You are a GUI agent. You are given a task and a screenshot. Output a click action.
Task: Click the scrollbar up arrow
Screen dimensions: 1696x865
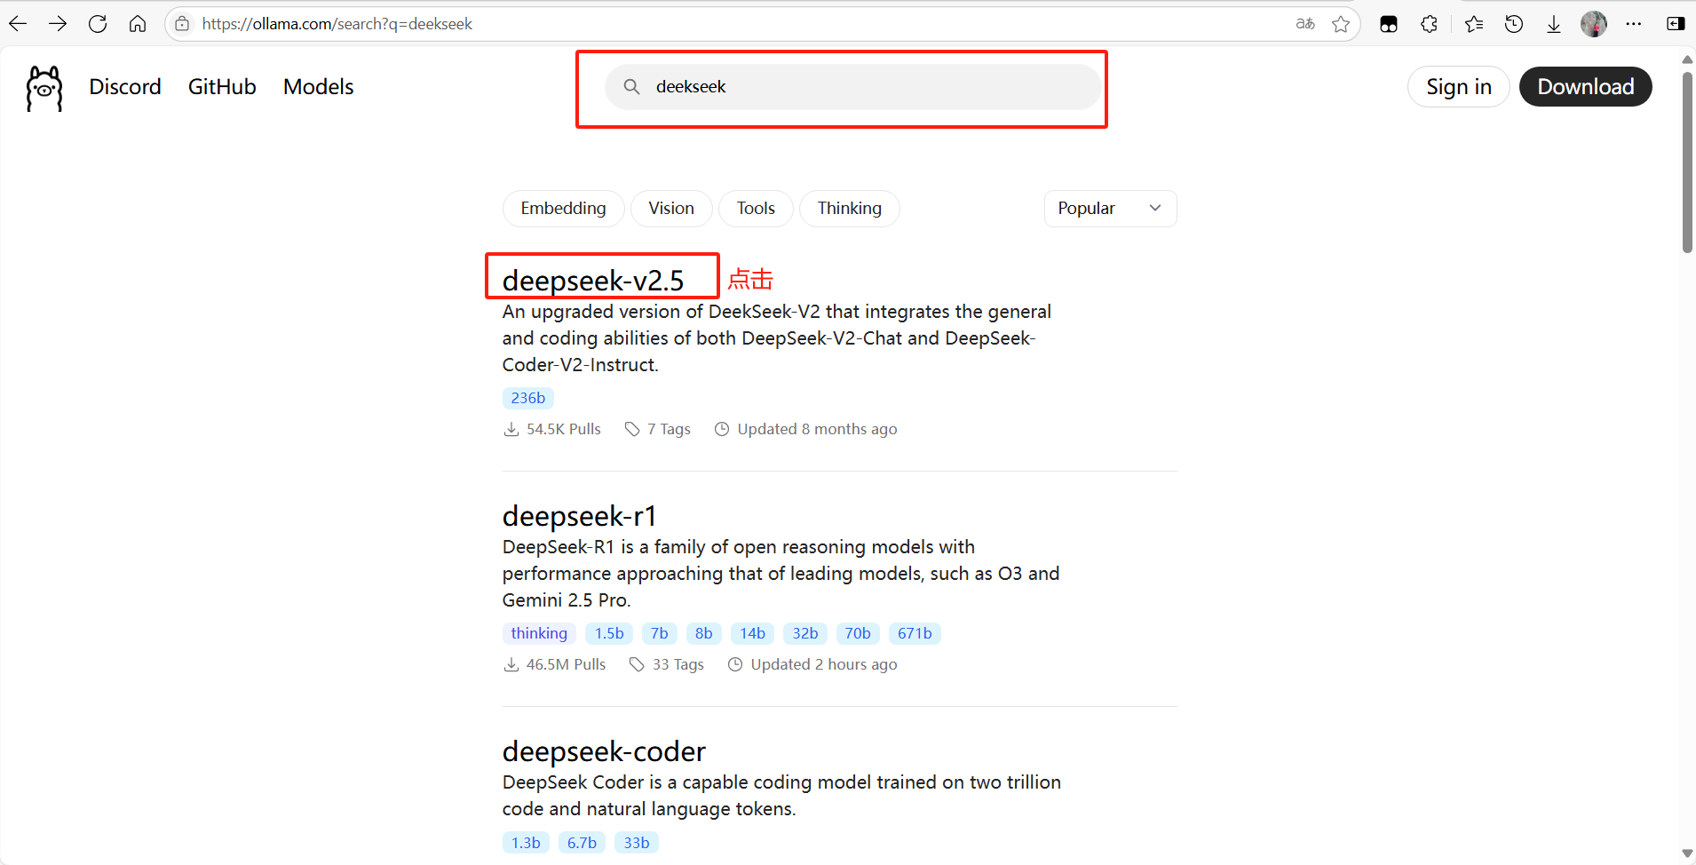(x=1687, y=60)
